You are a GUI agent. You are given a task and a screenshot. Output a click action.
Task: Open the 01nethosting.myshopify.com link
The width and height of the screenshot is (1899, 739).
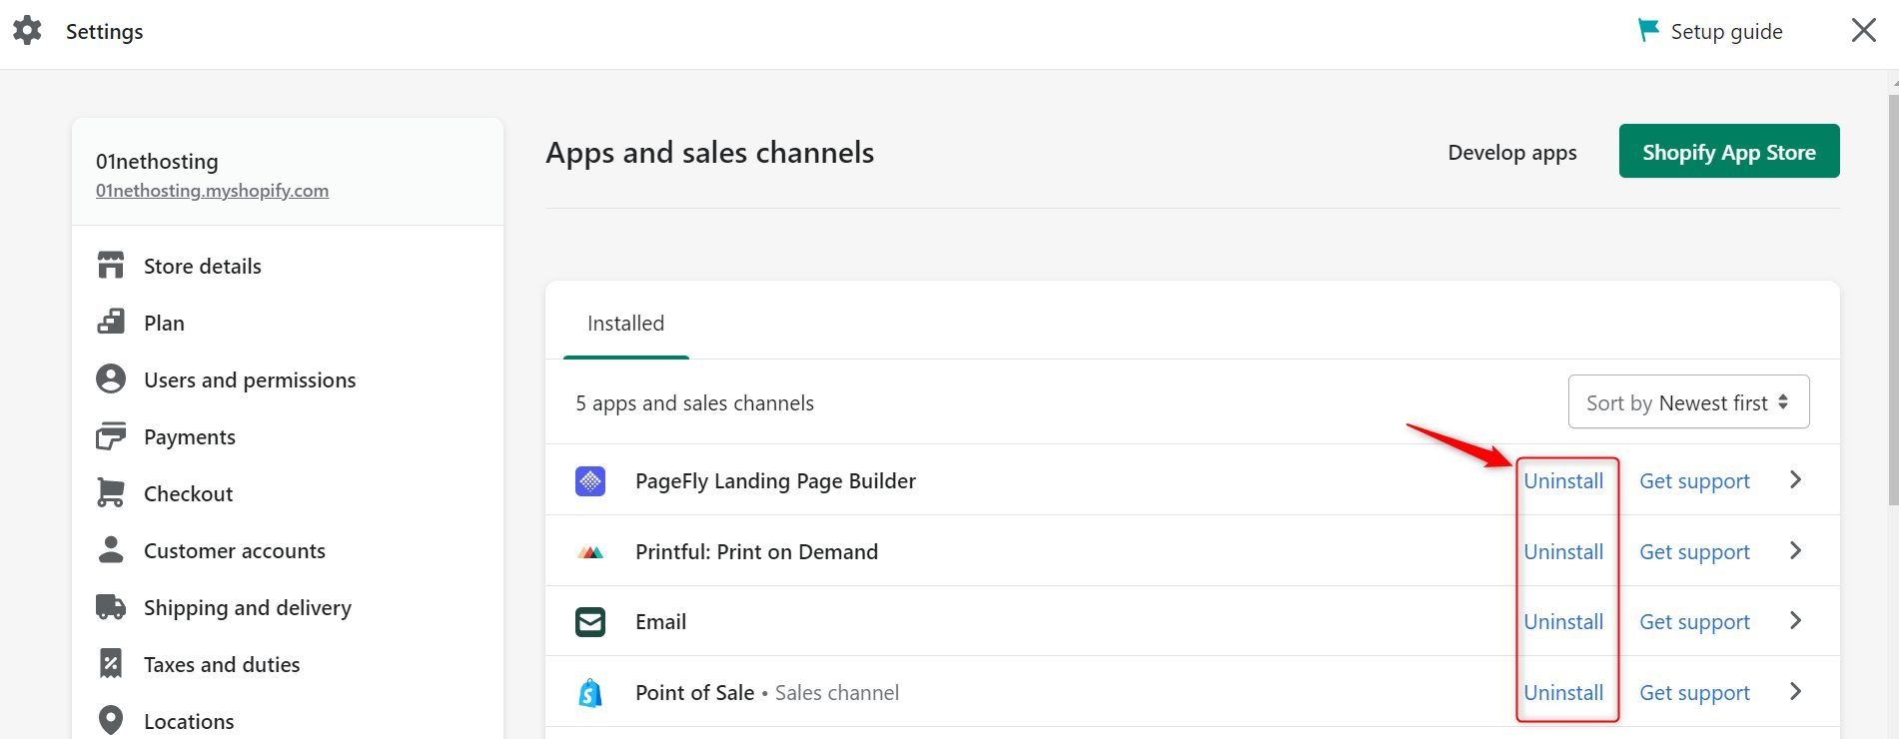click(212, 191)
